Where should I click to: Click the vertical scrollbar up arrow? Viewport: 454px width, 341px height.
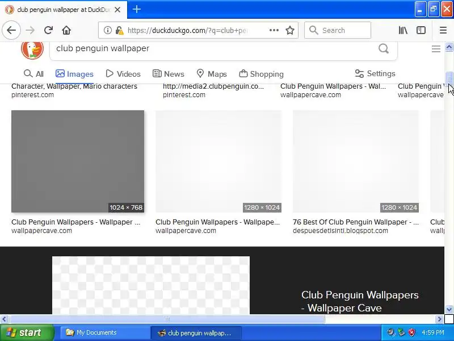(449, 47)
